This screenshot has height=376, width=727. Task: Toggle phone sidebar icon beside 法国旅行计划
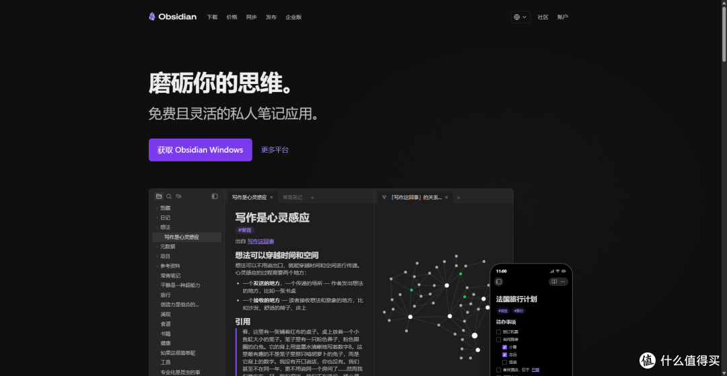click(x=499, y=282)
